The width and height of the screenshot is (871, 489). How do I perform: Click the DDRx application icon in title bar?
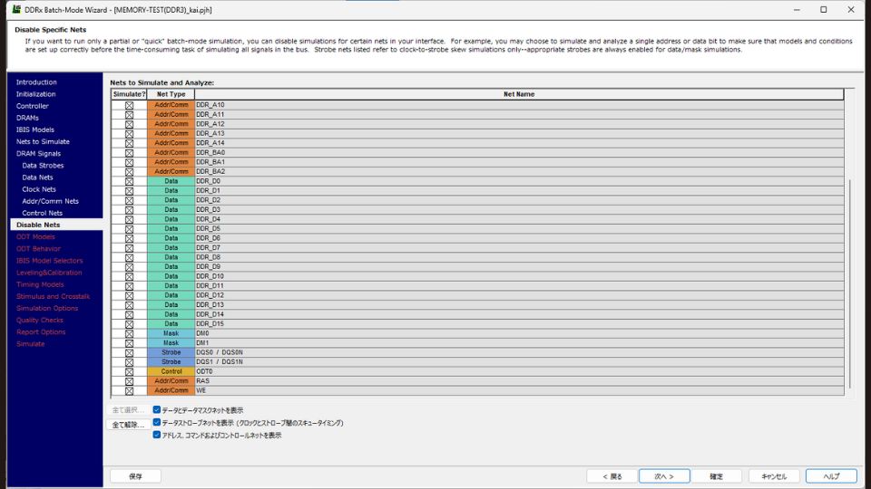[x=15, y=9]
